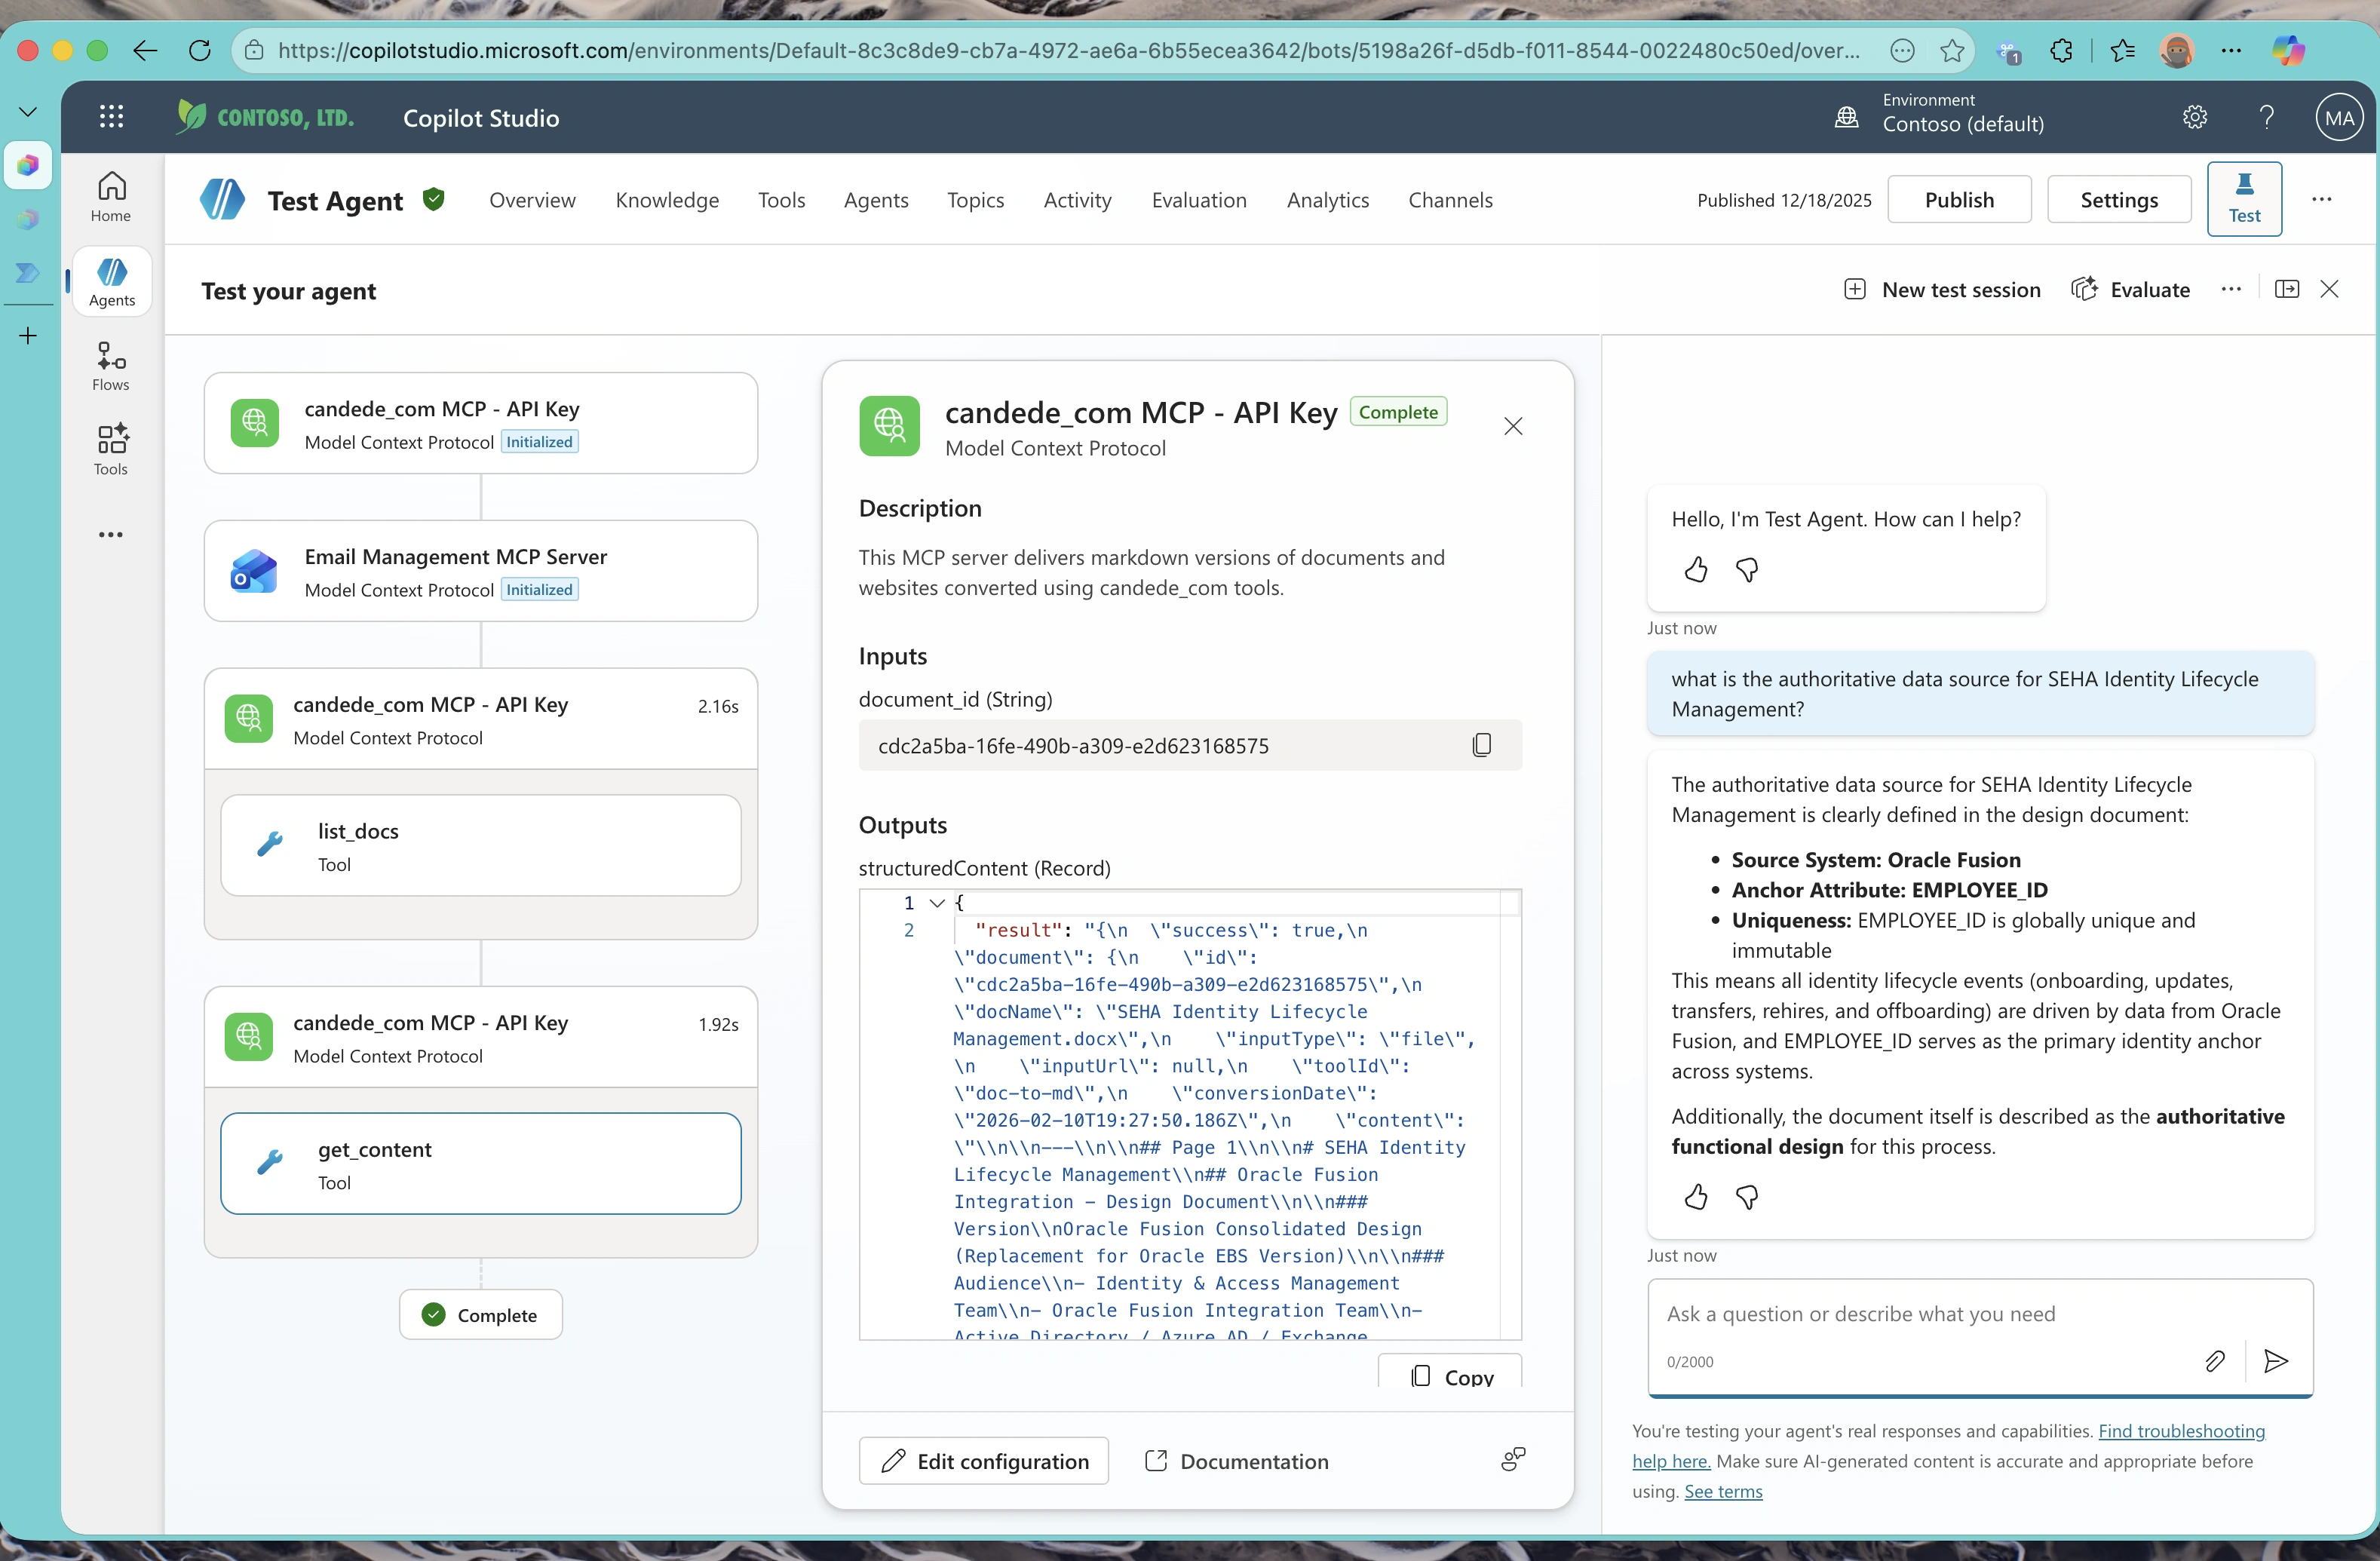Open the Flows section in sidebar
Viewport: 2380px width, 1561px height.
[x=111, y=366]
